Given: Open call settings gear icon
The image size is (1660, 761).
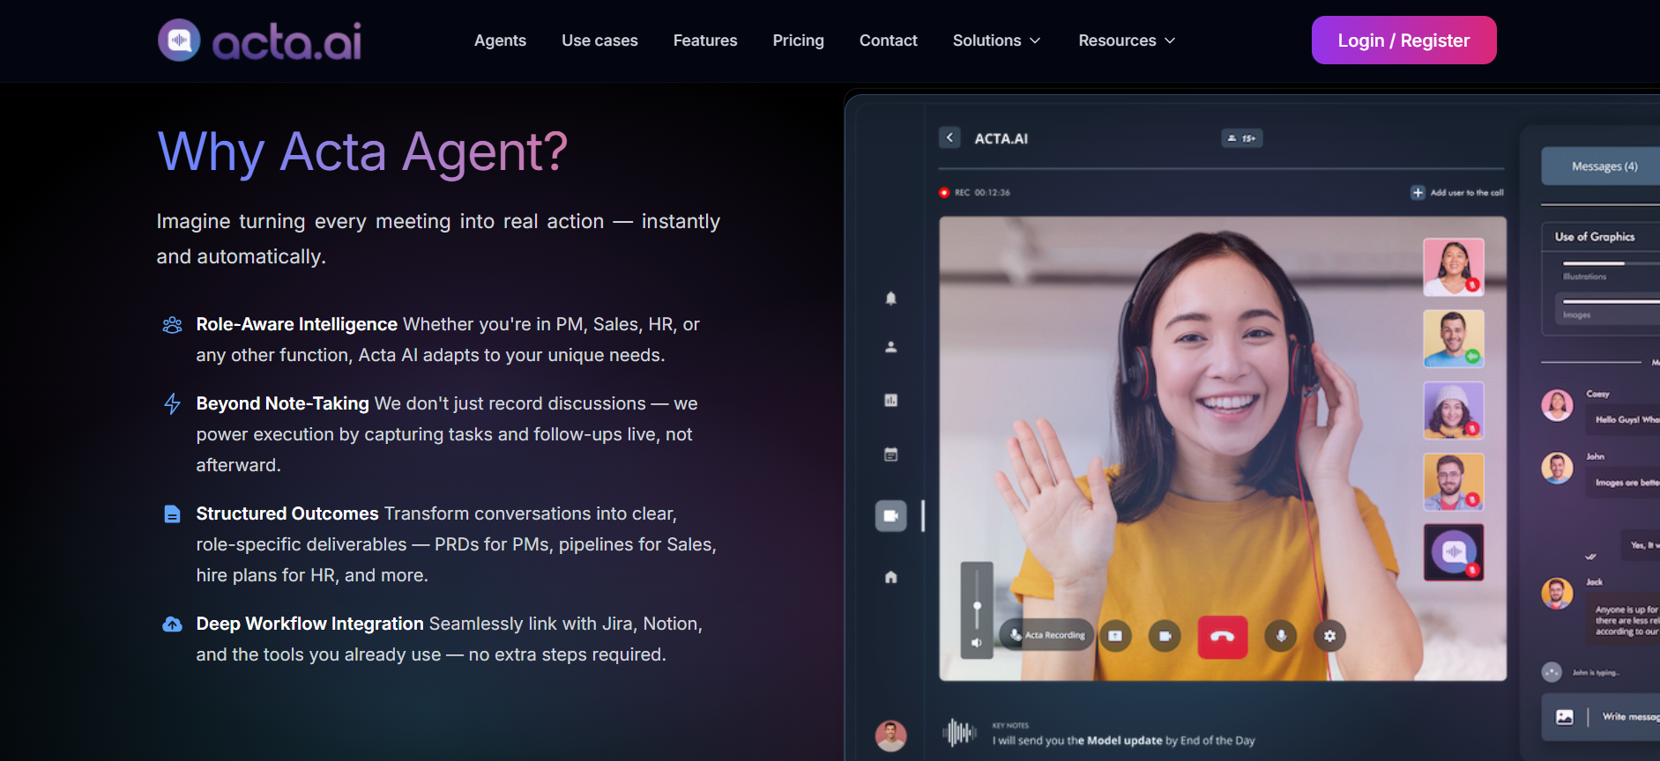Looking at the screenshot, I should click(x=1329, y=636).
